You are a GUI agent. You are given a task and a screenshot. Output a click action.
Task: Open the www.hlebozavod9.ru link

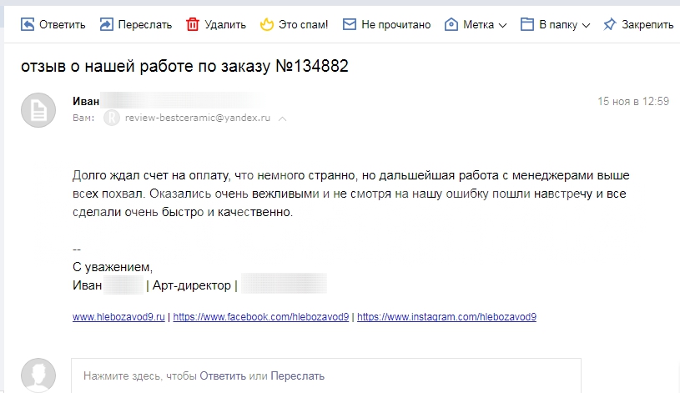pyautogui.click(x=118, y=317)
